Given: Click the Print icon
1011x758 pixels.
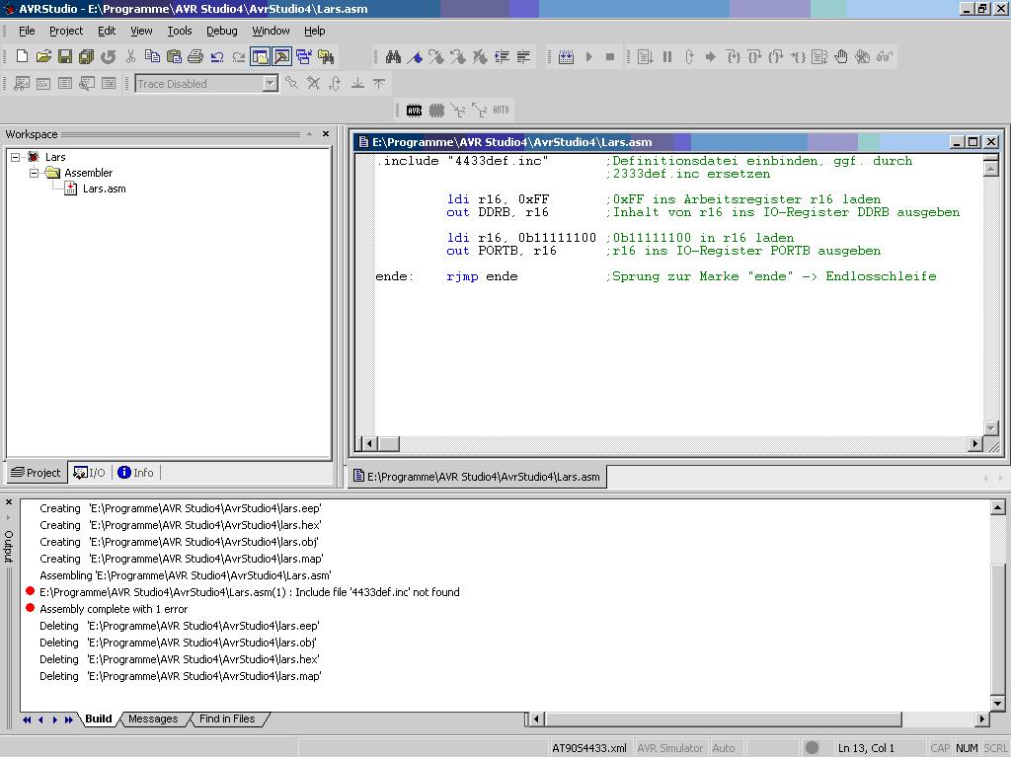Looking at the screenshot, I should tap(195, 56).
